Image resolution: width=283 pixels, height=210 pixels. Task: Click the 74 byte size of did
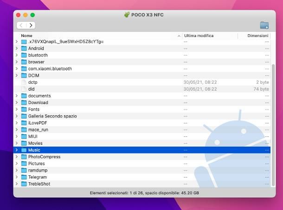pyautogui.click(x=261, y=89)
